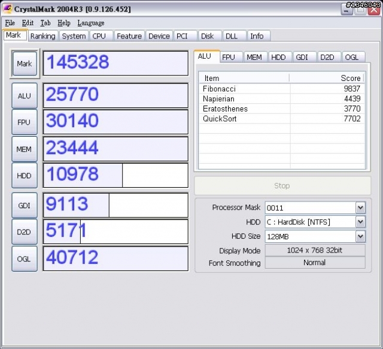This screenshot has width=383, height=349.
Task: Run the OGL benchmark button
Action: point(25,258)
